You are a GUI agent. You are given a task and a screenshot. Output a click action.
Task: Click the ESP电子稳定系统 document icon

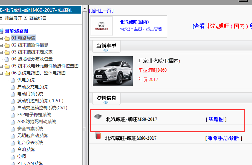click(x=13, y=115)
